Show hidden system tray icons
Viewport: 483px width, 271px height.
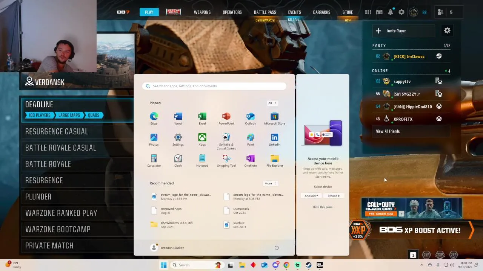pyautogui.click(x=421, y=265)
